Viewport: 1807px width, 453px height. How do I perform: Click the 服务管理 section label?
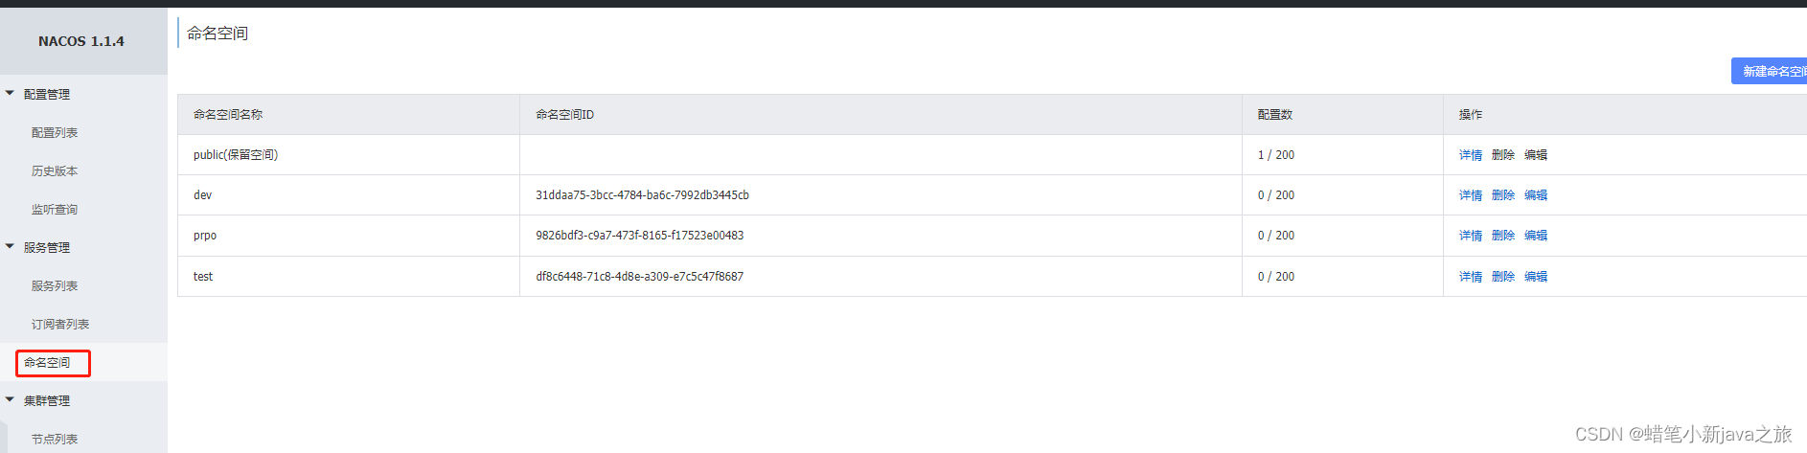[47, 248]
